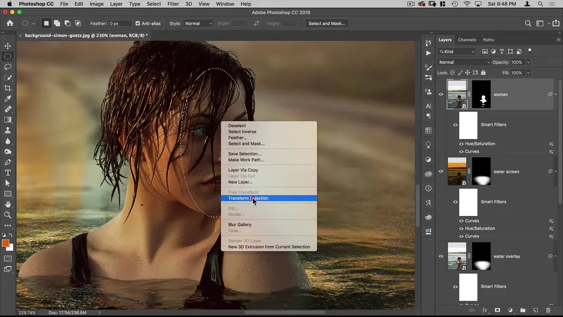The image size is (563, 317).
Task: Hide water screen Hue/Saturation filter
Action: [461, 228]
